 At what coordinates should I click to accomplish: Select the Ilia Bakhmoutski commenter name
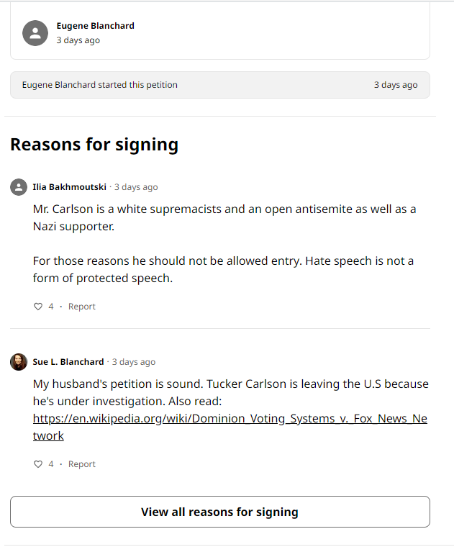[70, 187]
